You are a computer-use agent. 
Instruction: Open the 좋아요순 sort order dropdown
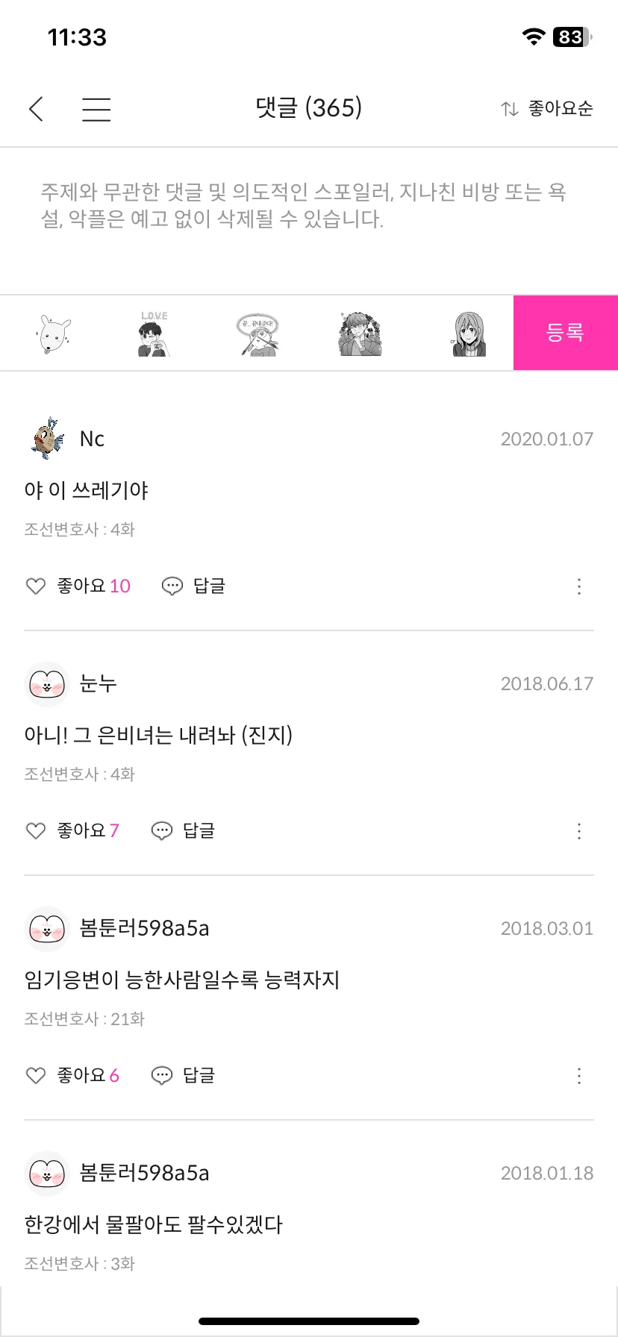(547, 109)
